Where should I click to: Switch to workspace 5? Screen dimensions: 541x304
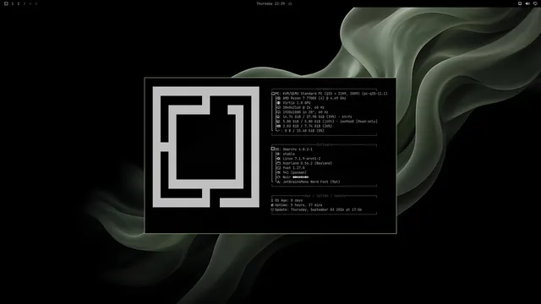click(x=36, y=3)
